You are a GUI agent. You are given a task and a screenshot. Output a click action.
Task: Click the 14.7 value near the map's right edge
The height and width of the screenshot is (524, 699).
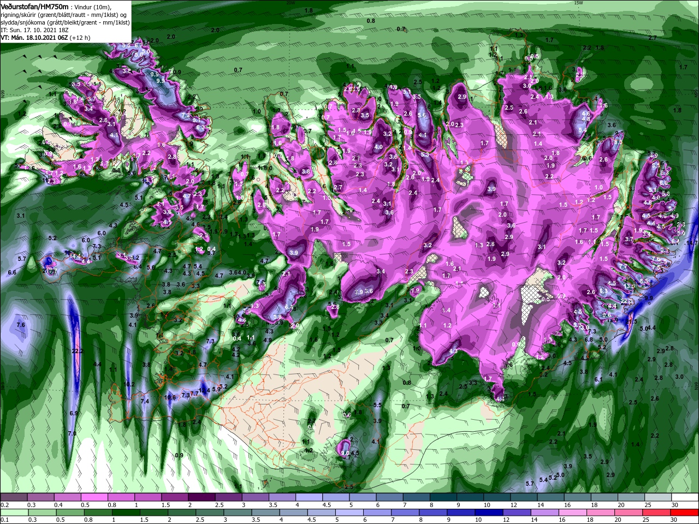pos(692,242)
